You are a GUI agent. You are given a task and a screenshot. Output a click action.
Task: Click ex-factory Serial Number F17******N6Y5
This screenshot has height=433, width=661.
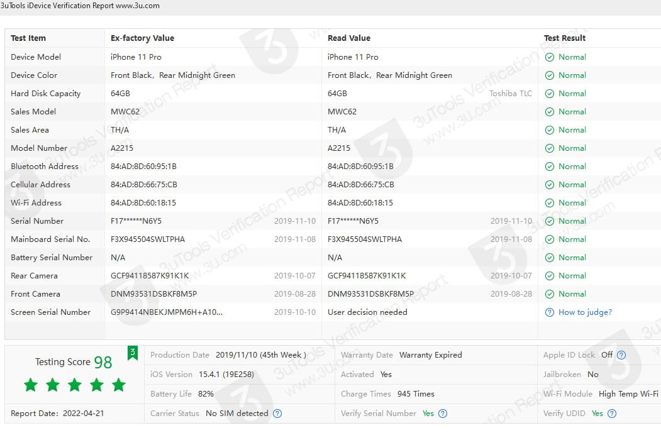point(136,221)
